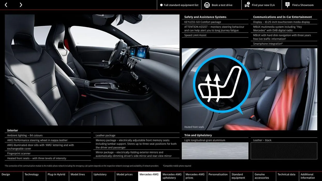The width and height of the screenshot is (322, 181).
Task: Select the Light longitudinal-grain aluminium trim swatch
Action: [x=215, y=151]
